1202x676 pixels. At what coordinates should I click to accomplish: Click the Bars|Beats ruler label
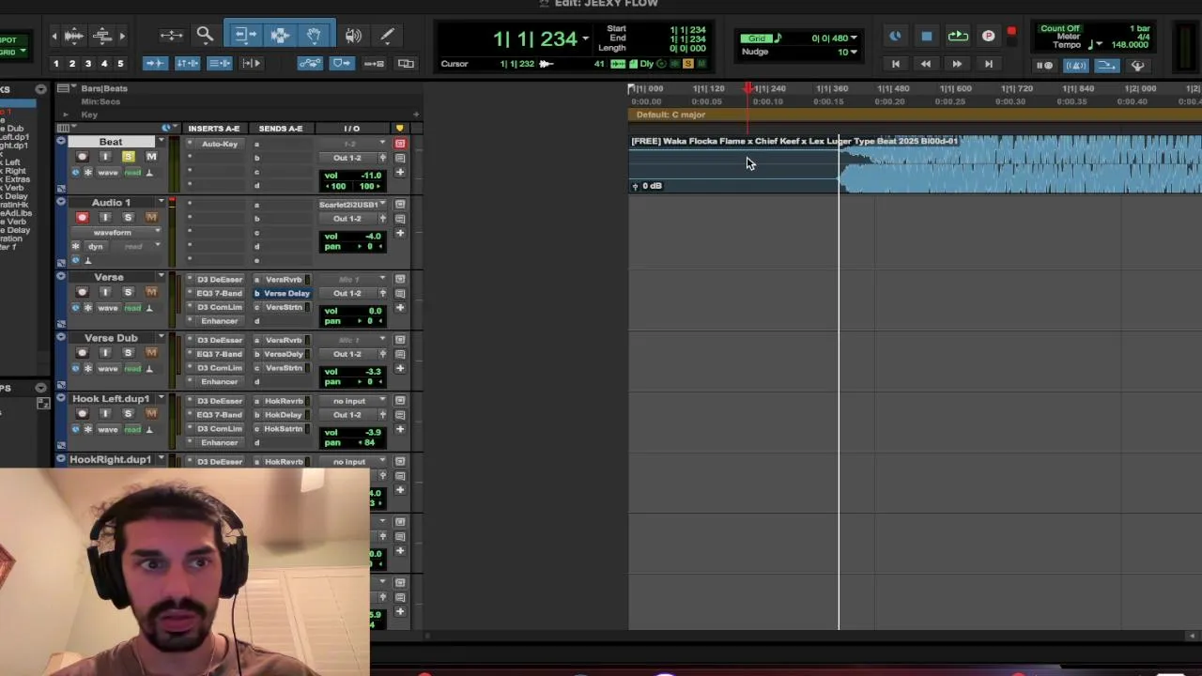click(x=104, y=88)
